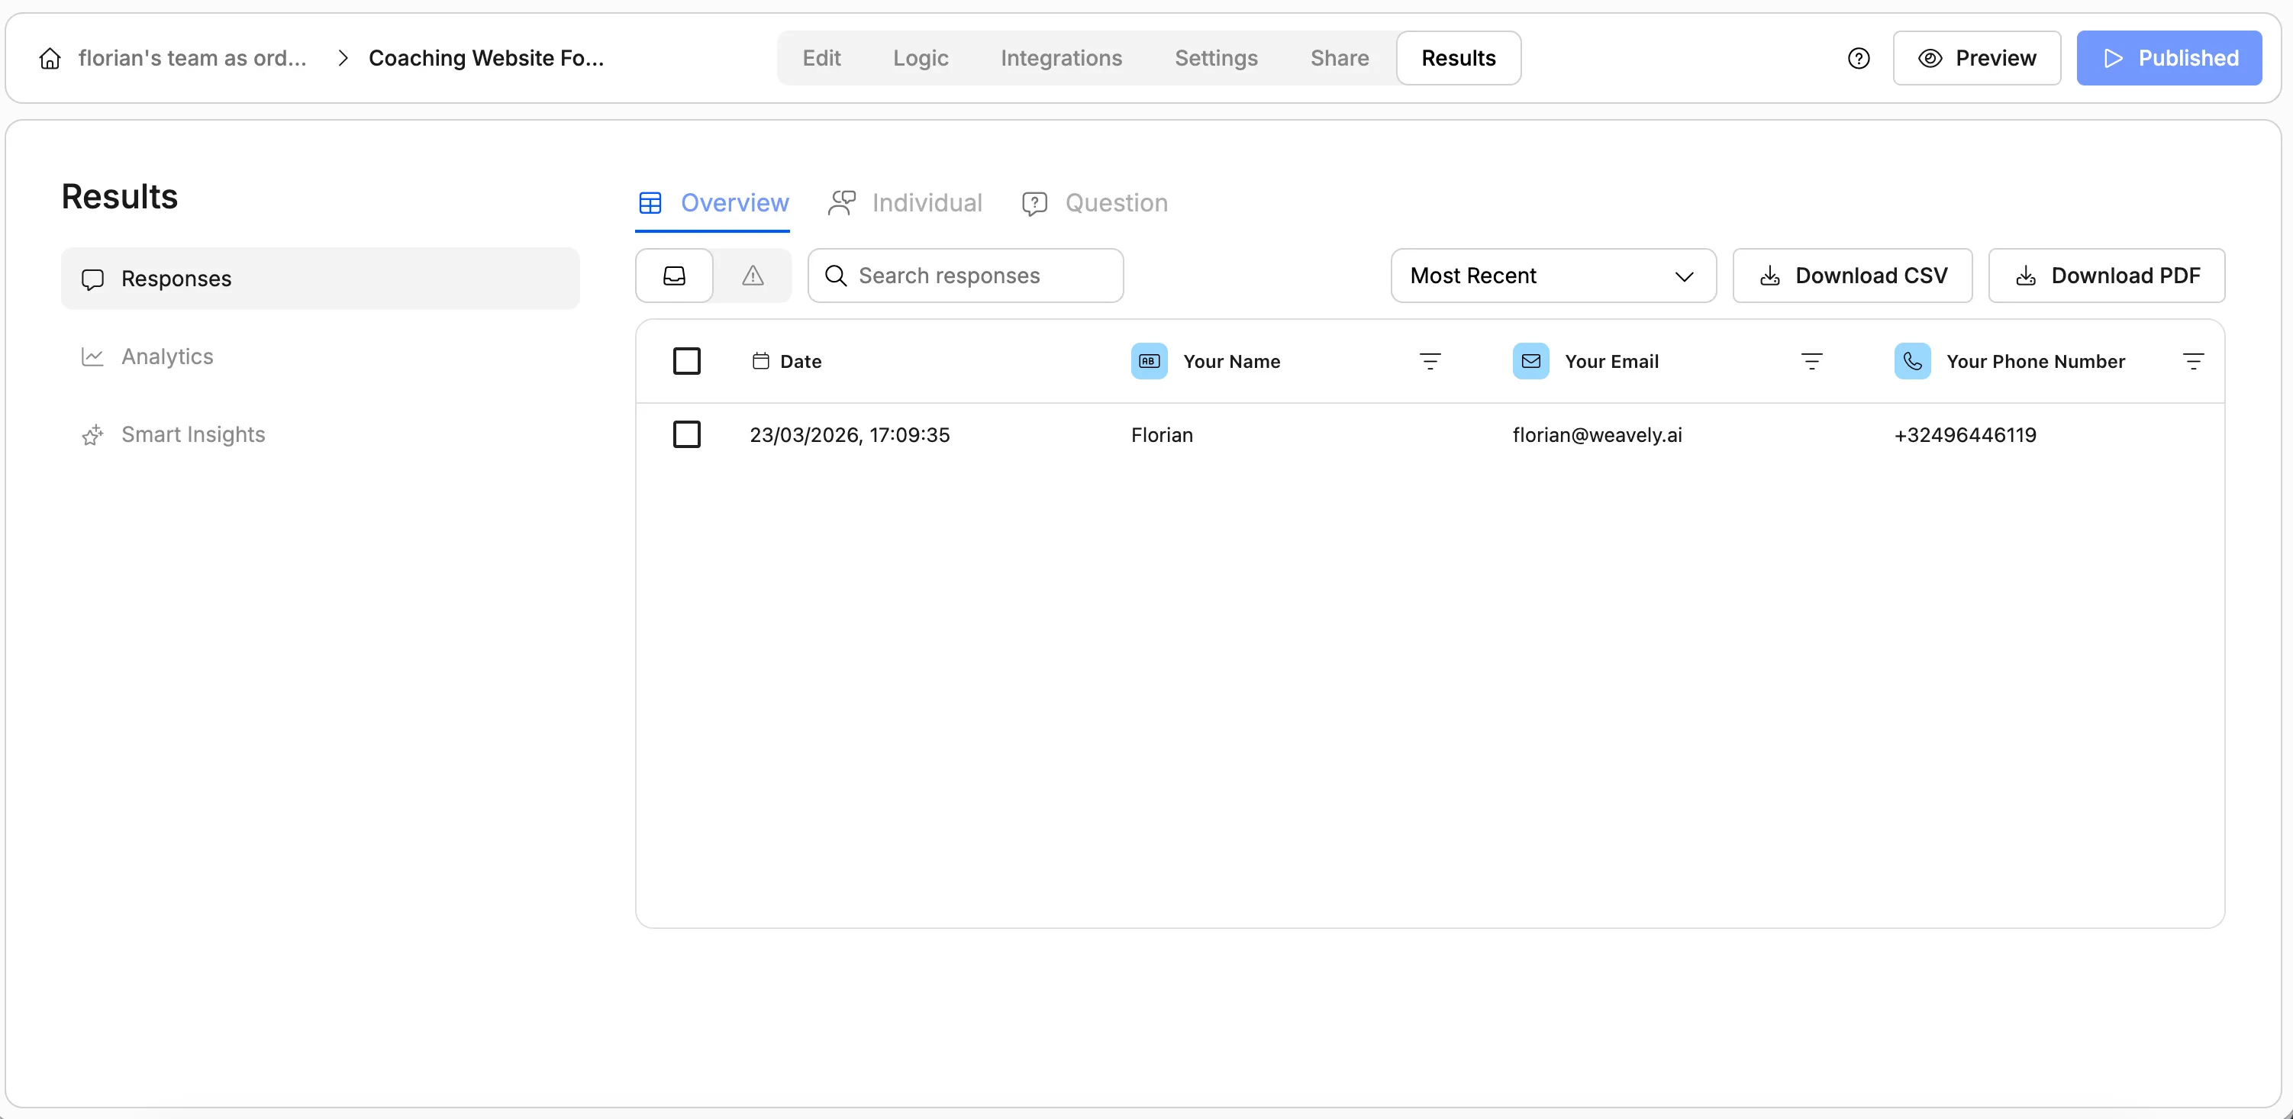The width and height of the screenshot is (2293, 1119).
Task: Toggle the warning triangle spam responses view
Action: [x=752, y=275]
